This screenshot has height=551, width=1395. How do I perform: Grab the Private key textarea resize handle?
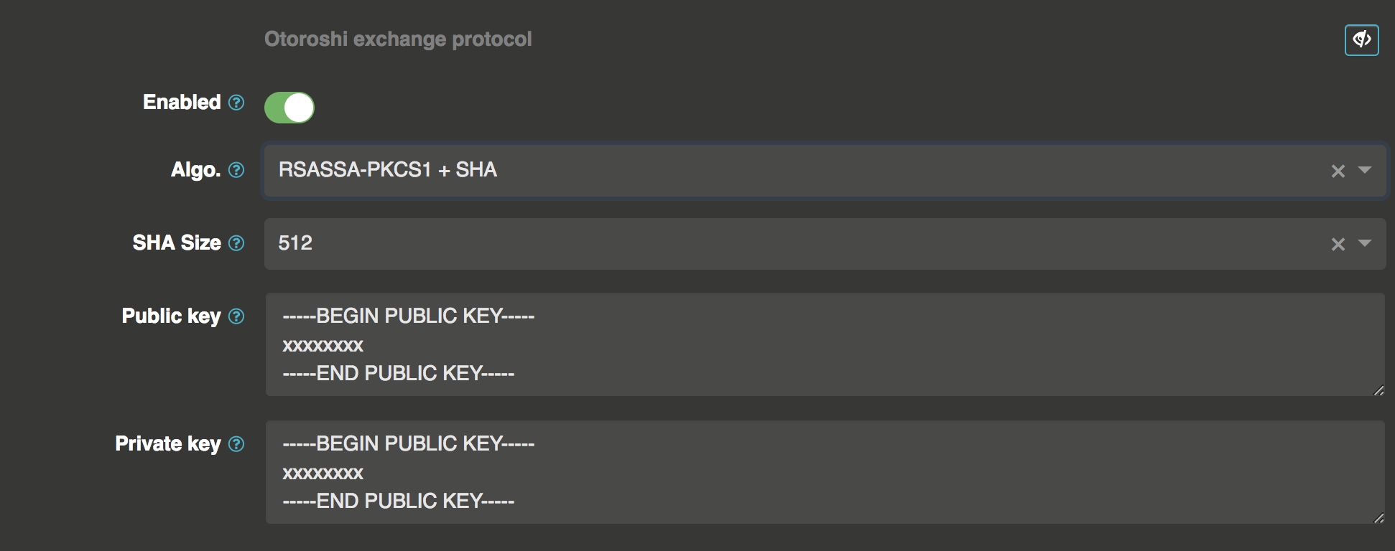pos(1378,518)
